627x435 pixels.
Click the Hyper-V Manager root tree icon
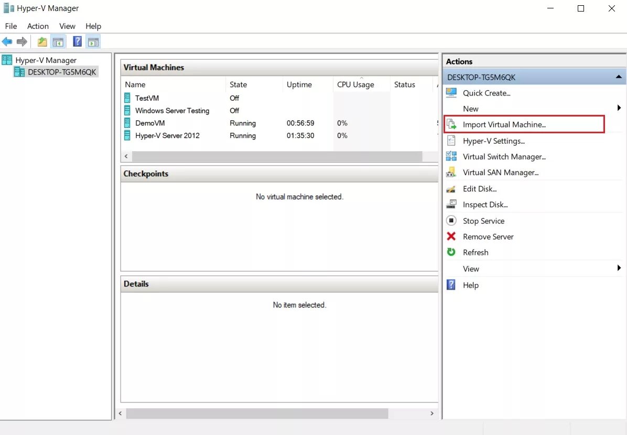(x=7, y=60)
